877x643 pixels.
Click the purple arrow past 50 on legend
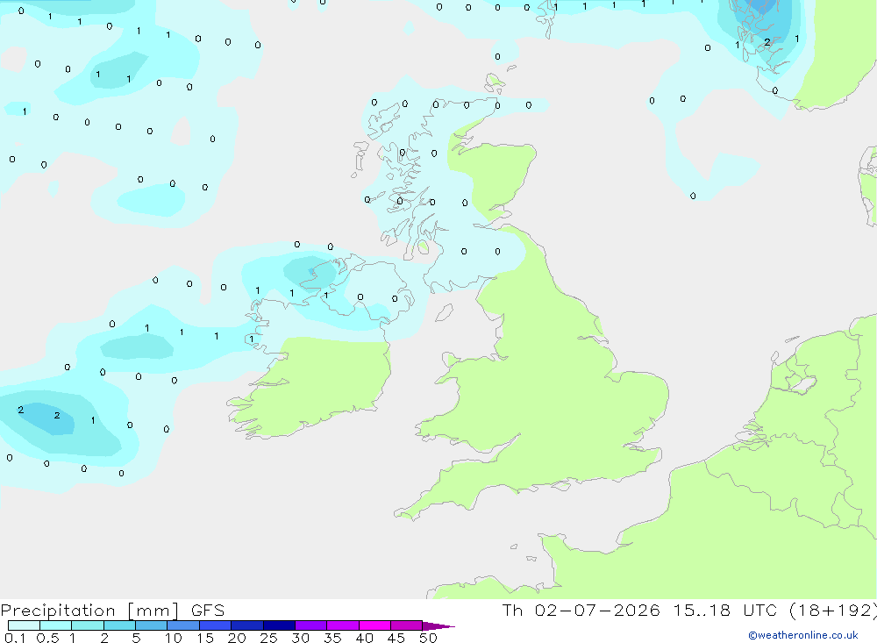click(438, 625)
